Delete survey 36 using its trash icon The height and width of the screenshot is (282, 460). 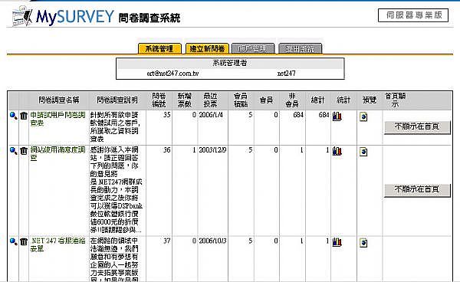coord(24,151)
